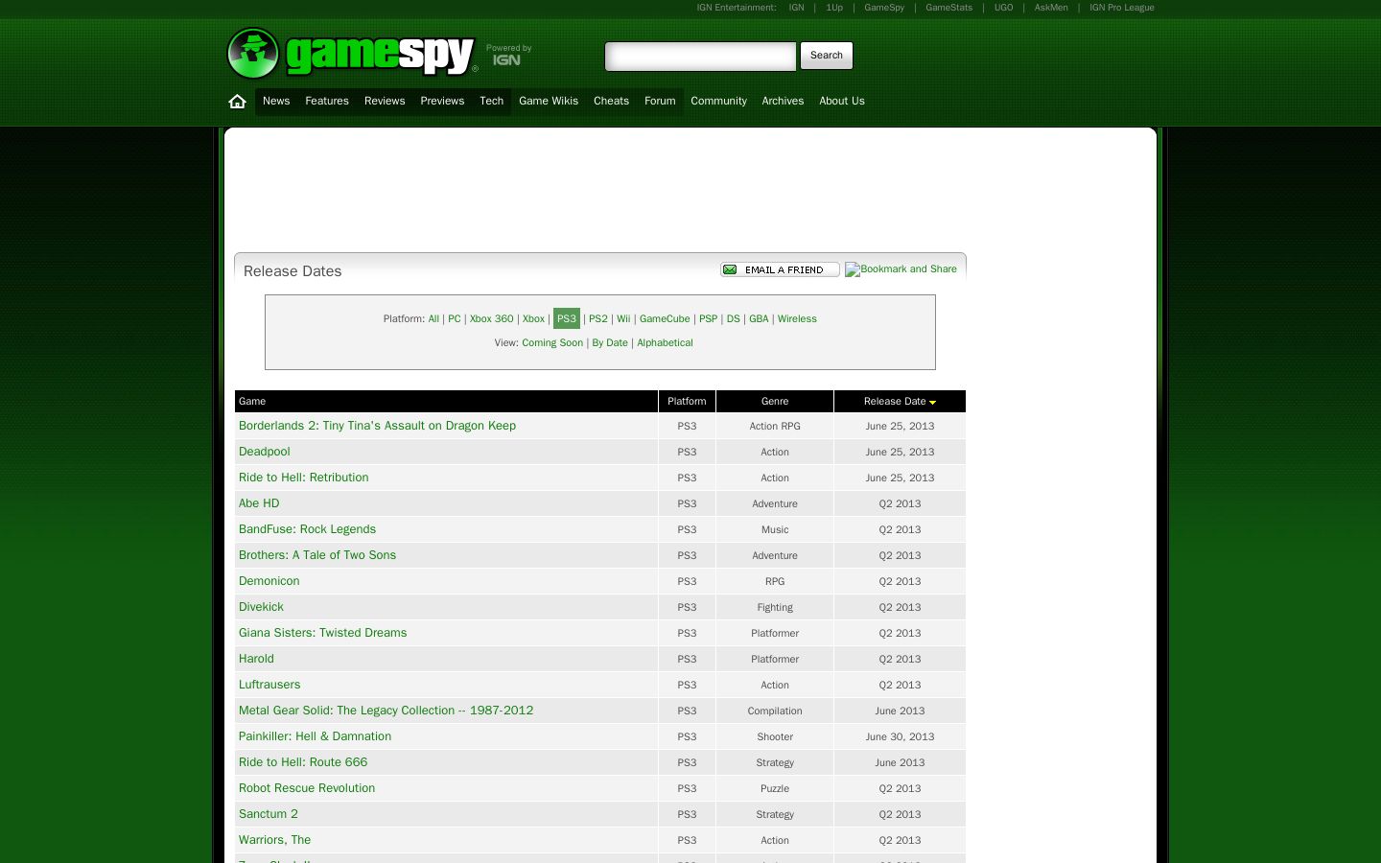The height and width of the screenshot is (863, 1381).
Task: Go to the home icon in navigation
Action: [x=238, y=102]
